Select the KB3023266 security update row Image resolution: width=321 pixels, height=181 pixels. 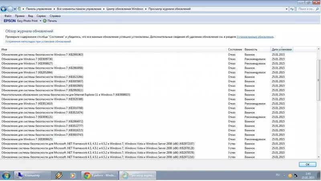tap(158, 77)
